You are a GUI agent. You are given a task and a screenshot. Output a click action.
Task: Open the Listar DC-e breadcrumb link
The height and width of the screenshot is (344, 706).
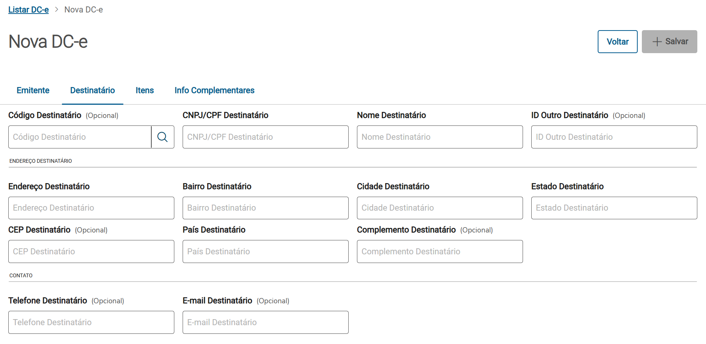[x=29, y=10]
